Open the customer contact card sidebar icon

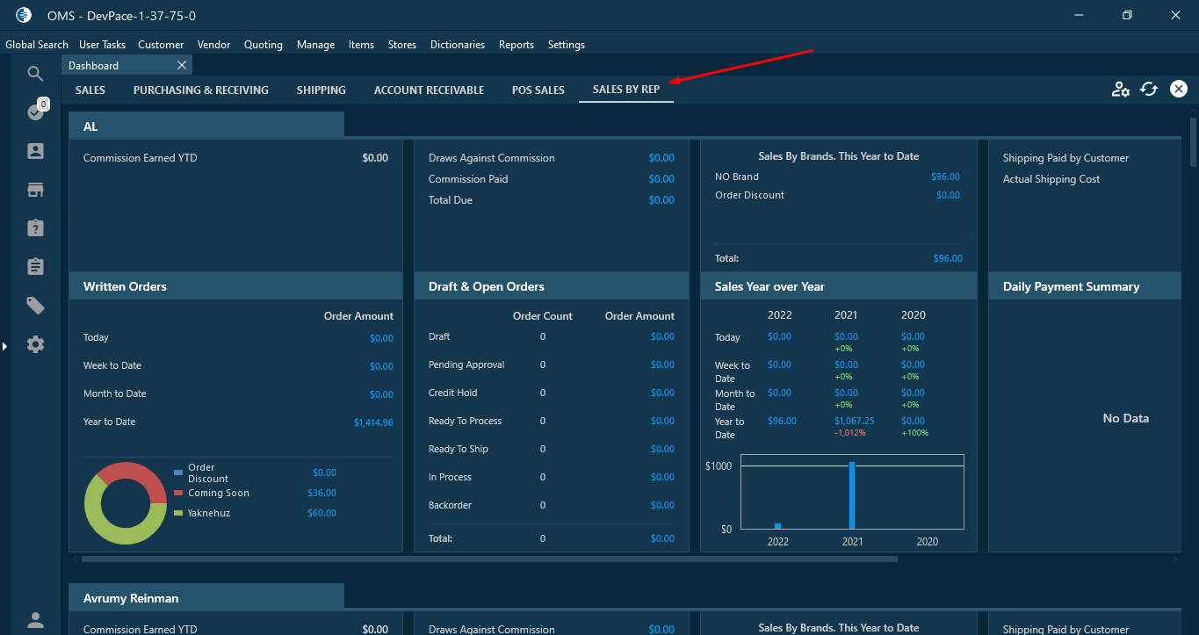[35, 151]
